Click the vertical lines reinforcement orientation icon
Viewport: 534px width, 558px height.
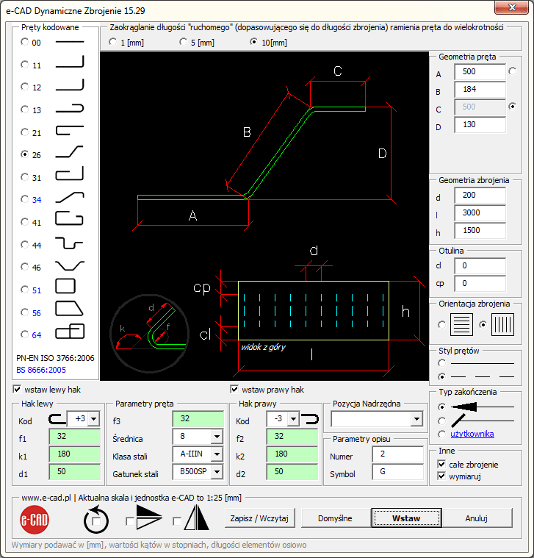click(502, 324)
